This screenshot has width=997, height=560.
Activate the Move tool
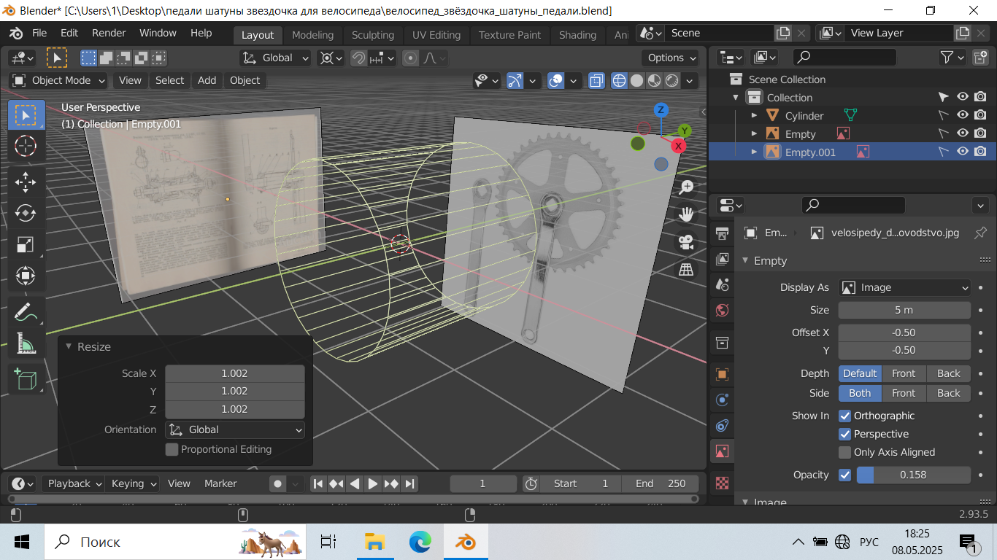26,180
